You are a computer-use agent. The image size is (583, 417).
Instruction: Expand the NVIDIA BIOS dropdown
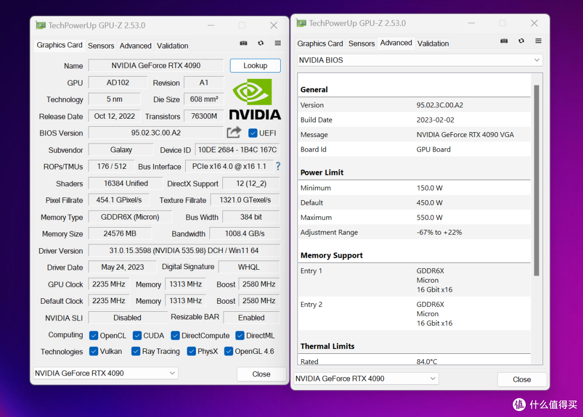click(420, 60)
